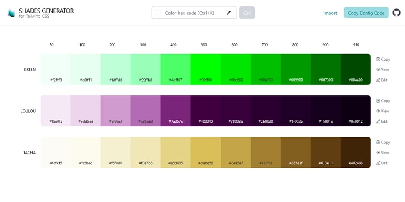Select the Loulou #f5e9f5 swatch
Viewport: 405px width, 202px height.
click(x=56, y=111)
